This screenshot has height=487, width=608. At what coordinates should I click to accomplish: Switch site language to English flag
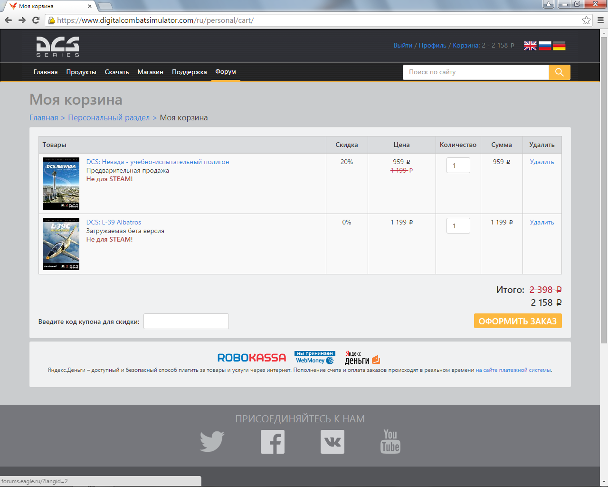click(530, 46)
